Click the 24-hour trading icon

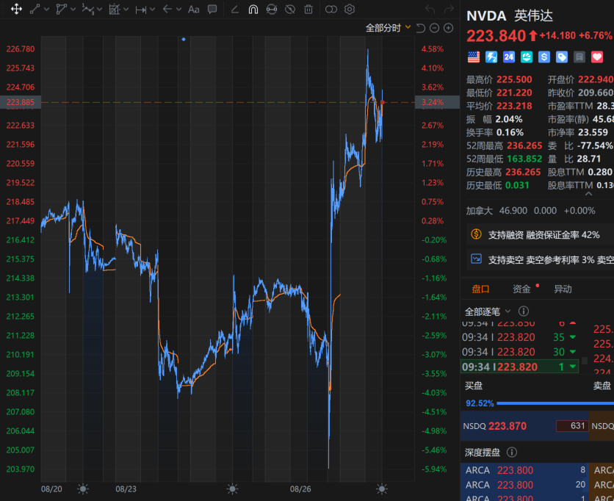click(509, 57)
